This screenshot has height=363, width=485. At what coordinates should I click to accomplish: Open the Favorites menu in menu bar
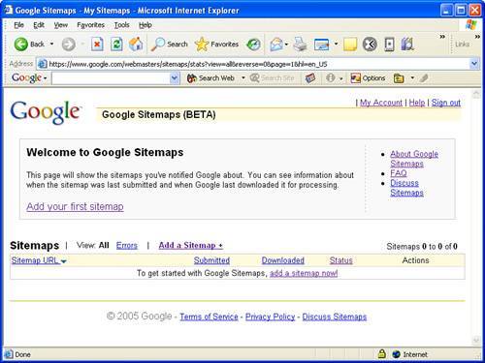point(90,25)
